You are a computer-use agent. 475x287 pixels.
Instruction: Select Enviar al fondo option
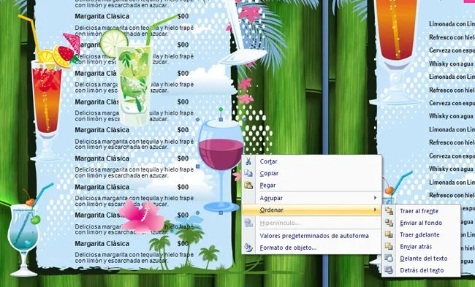(421, 223)
